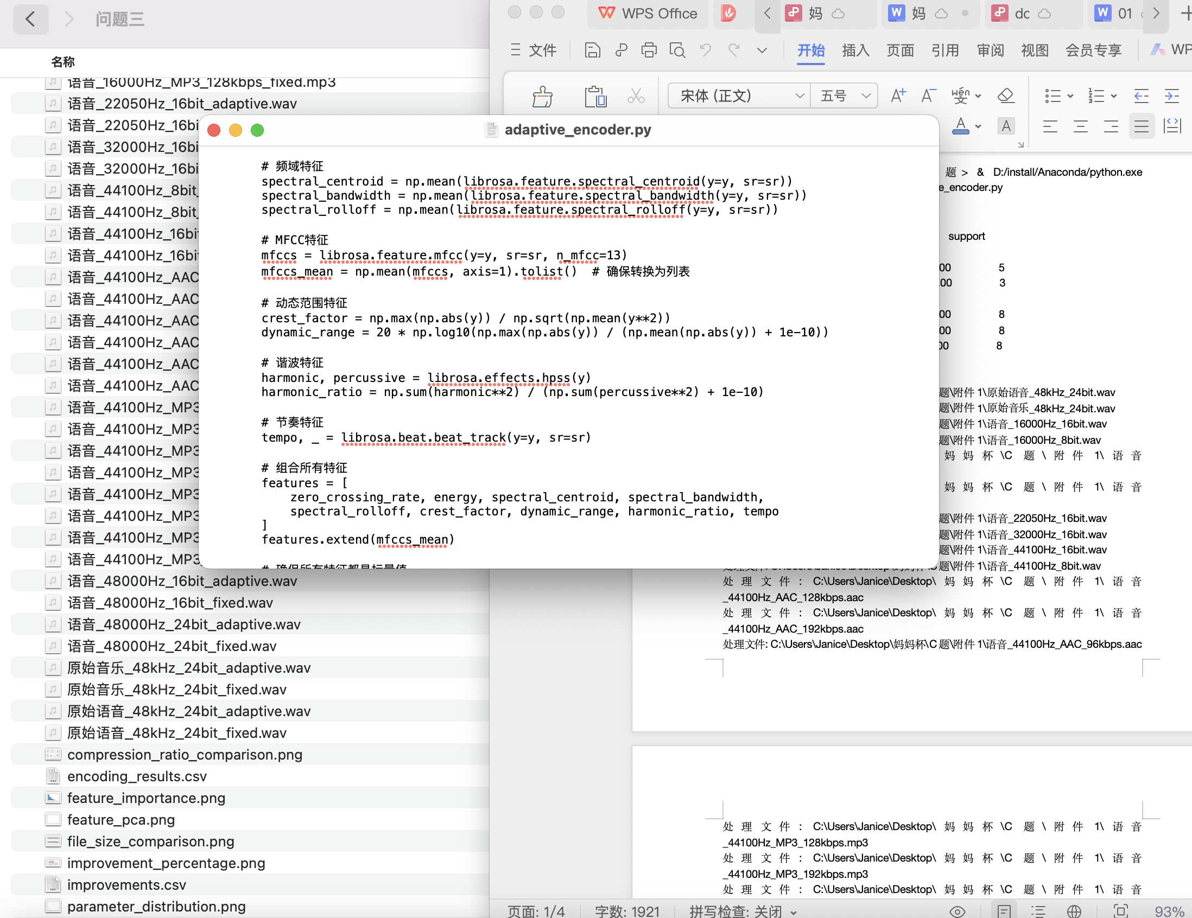
Task: Click the Format Painter brush icon
Action: pyautogui.click(x=542, y=97)
